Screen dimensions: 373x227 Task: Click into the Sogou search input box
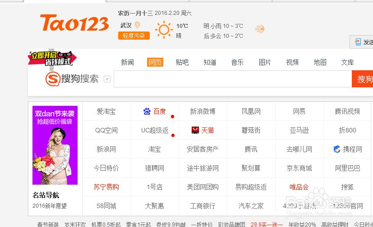(x=233, y=79)
